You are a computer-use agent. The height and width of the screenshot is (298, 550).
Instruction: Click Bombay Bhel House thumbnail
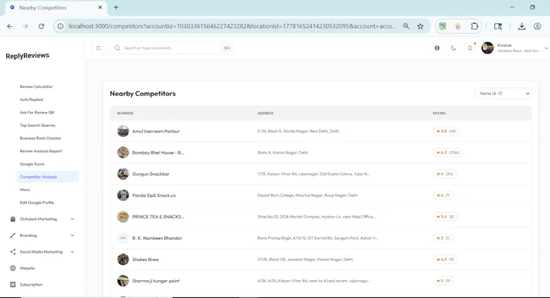click(x=123, y=152)
